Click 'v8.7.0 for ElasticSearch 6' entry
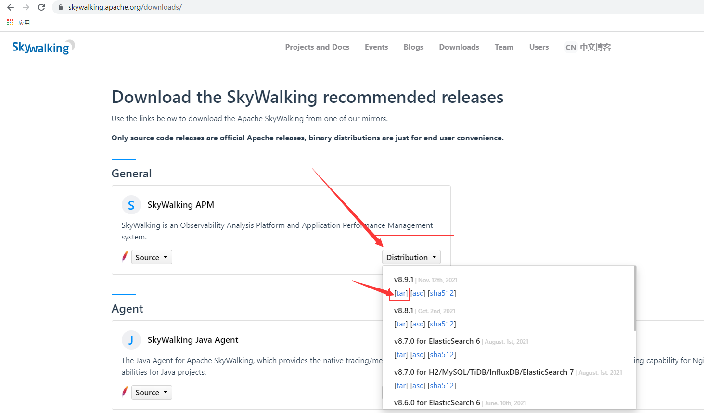 (437, 341)
